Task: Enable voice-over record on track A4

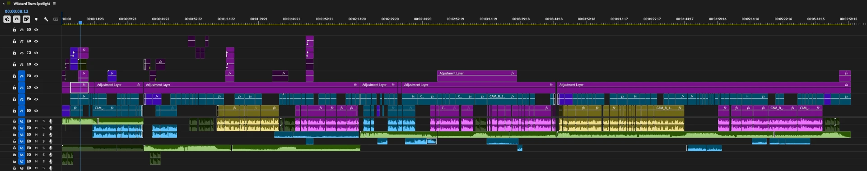Action: click(51, 141)
